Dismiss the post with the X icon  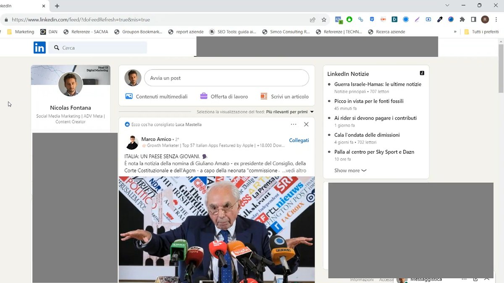coord(306,125)
